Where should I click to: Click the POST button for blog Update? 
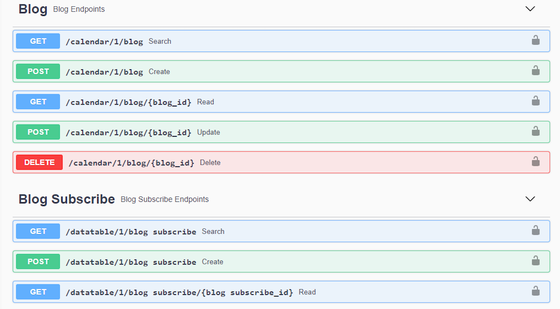(x=38, y=132)
